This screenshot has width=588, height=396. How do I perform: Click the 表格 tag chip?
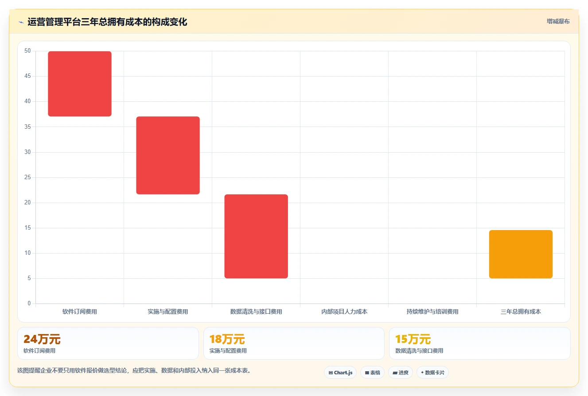pyautogui.click(x=372, y=373)
